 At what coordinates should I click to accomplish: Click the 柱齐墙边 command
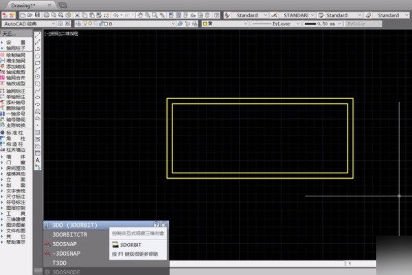click(16, 150)
